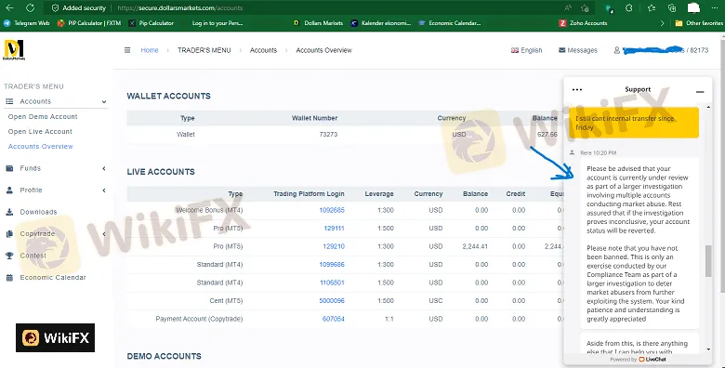Open the collections icon in browser toolbar

672,7
